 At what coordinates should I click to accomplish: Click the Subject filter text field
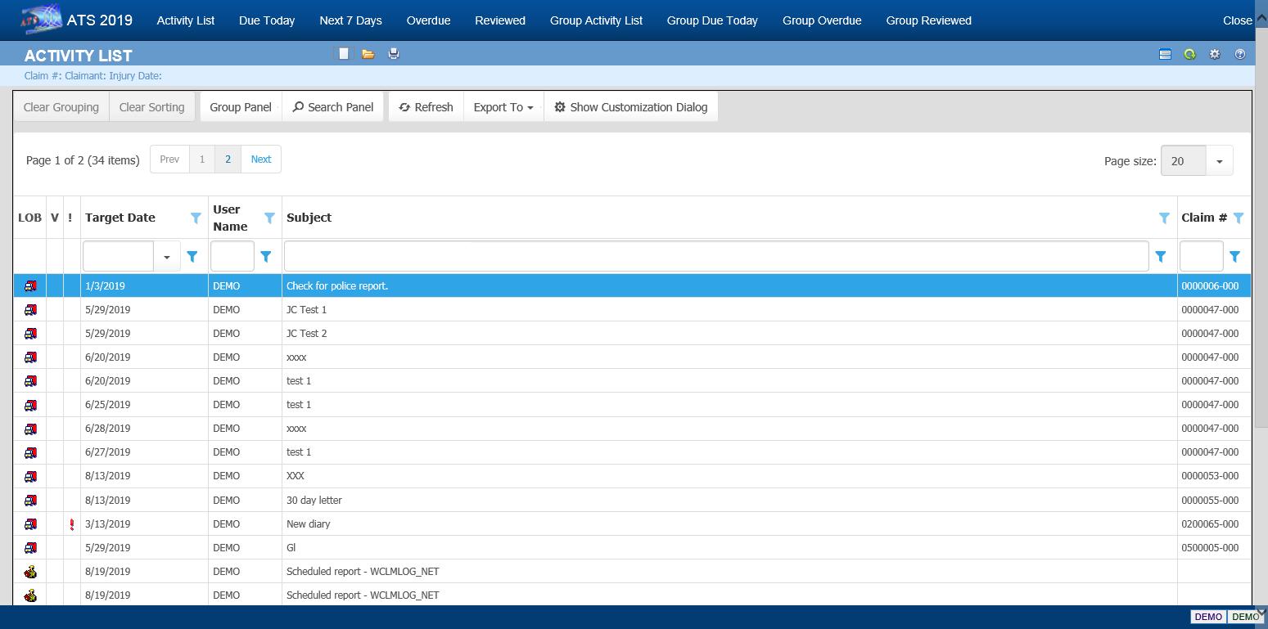coord(715,257)
